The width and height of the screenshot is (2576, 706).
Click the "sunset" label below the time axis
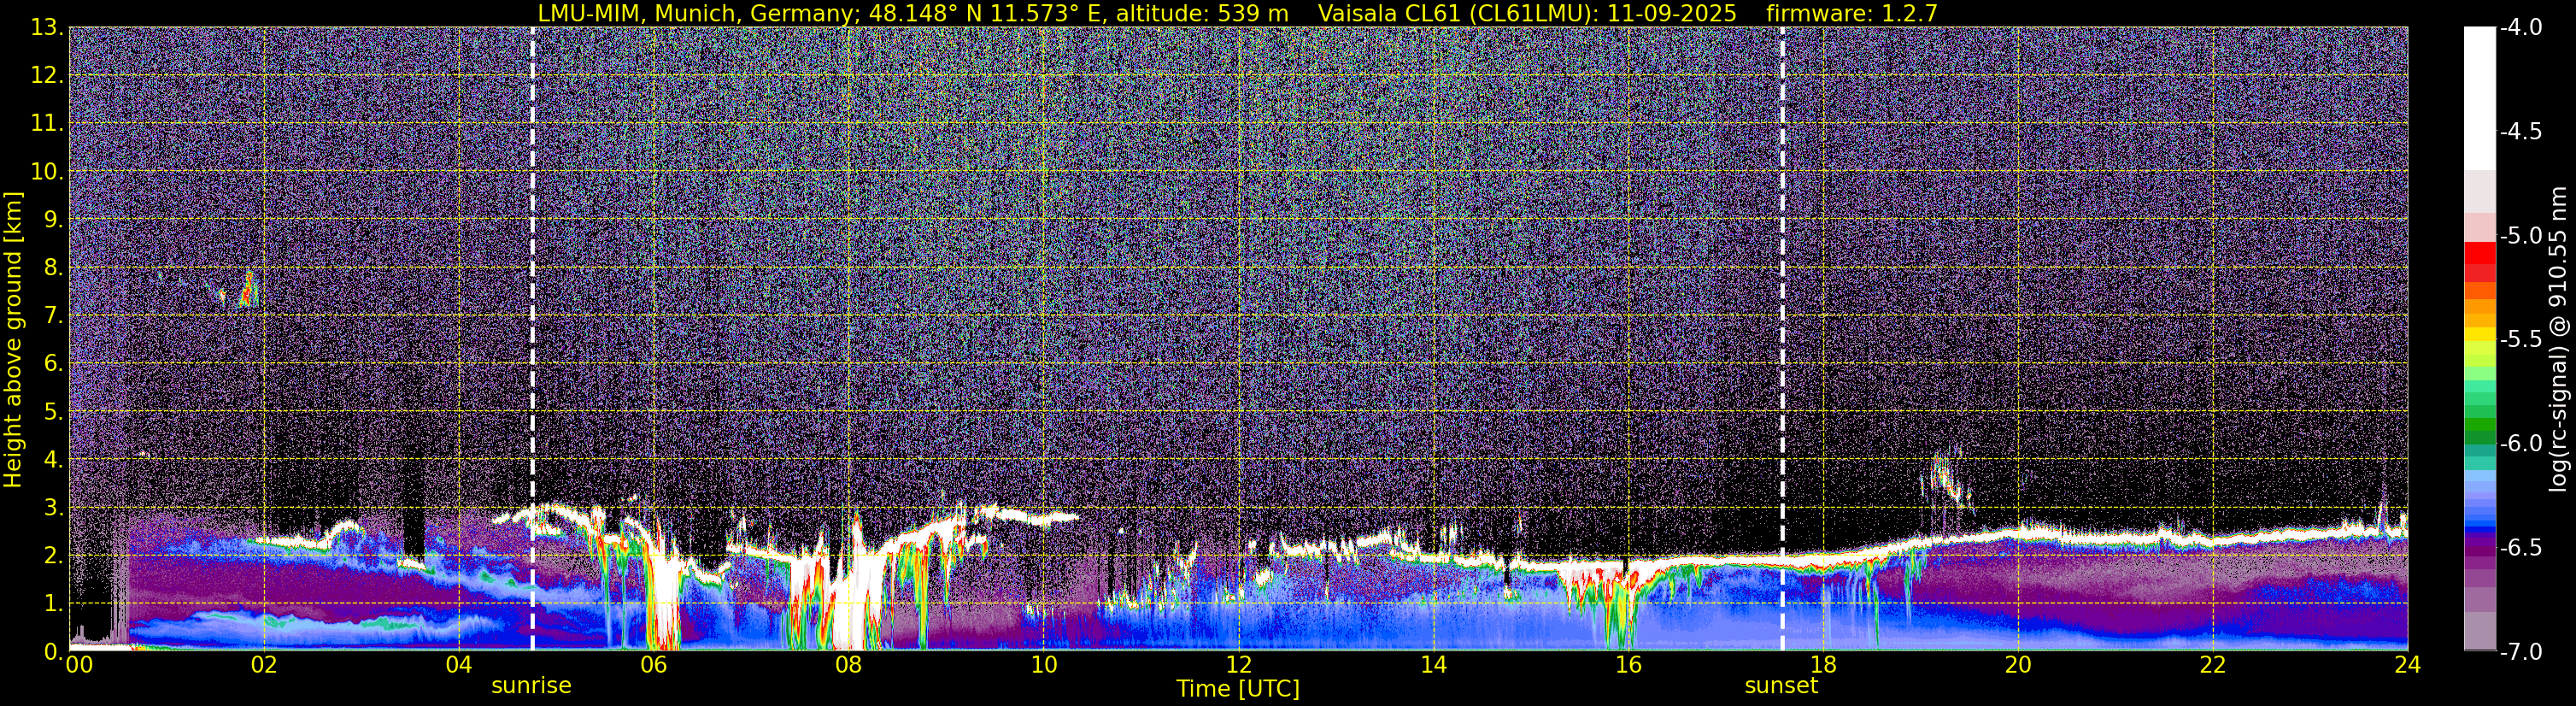(x=1781, y=686)
